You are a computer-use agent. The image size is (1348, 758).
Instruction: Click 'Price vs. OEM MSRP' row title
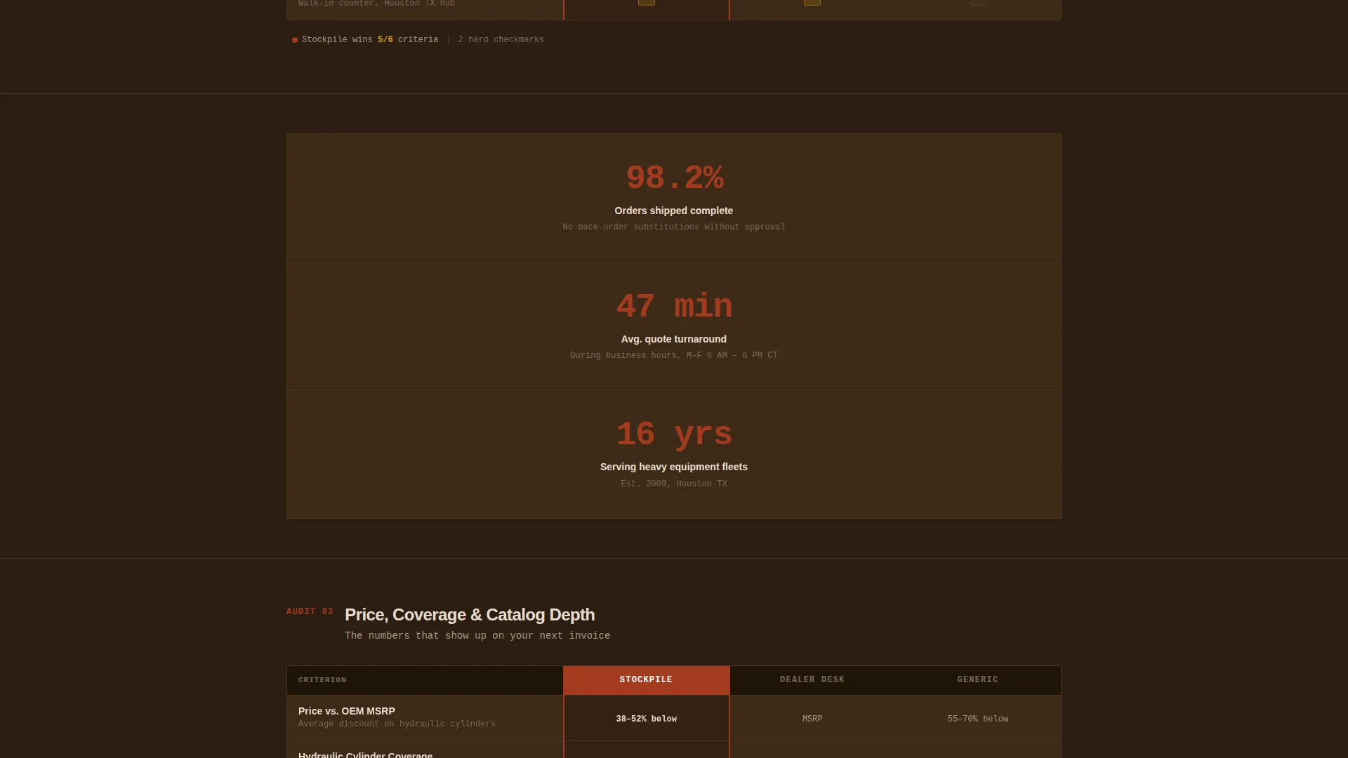(347, 711)
